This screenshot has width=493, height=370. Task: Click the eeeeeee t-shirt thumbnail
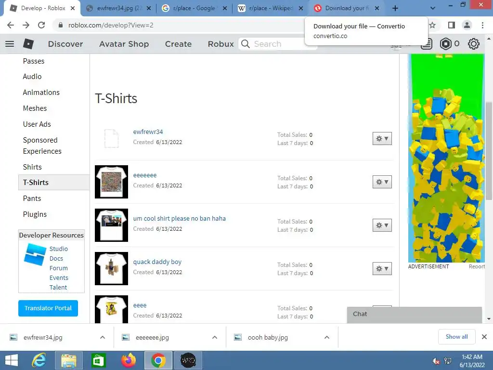[x=111, y=182]
